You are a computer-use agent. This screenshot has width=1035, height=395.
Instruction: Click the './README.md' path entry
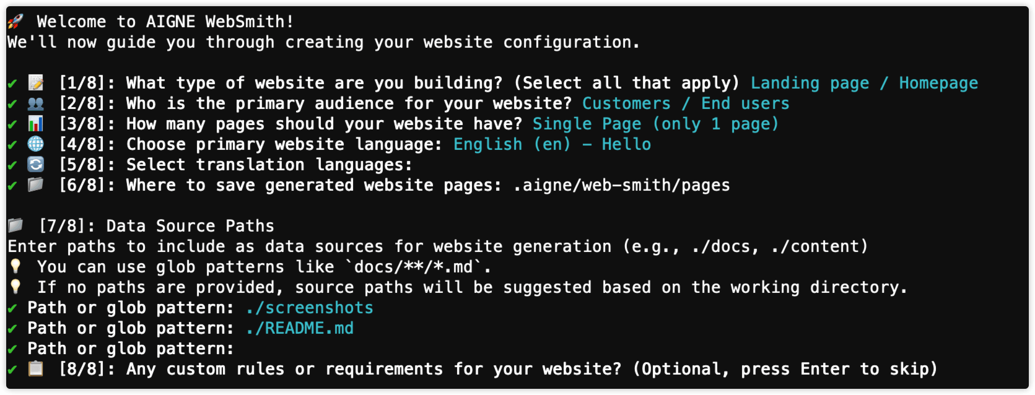[299, 328]
